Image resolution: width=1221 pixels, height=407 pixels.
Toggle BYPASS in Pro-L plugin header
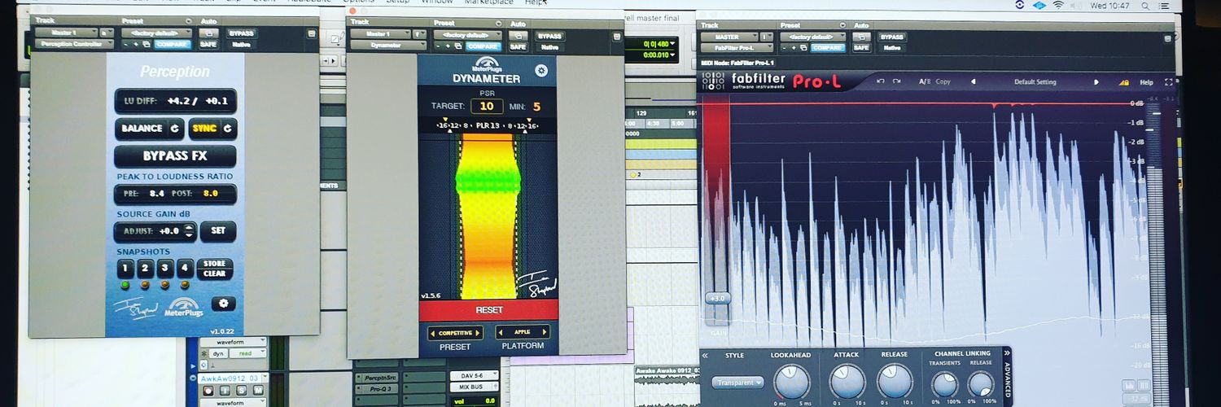click(892, 37)
